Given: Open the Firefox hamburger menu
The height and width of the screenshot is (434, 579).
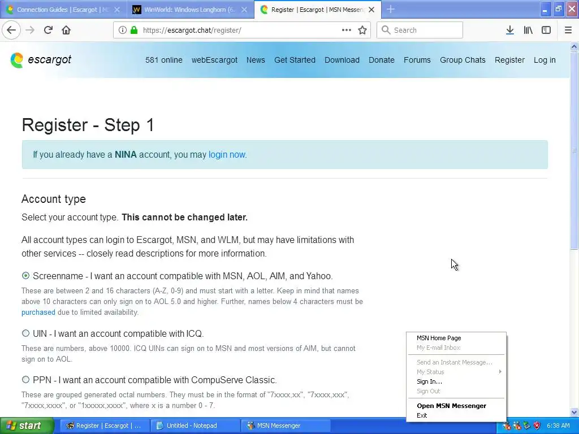Looking at the screenshot, I should [568, 30].
